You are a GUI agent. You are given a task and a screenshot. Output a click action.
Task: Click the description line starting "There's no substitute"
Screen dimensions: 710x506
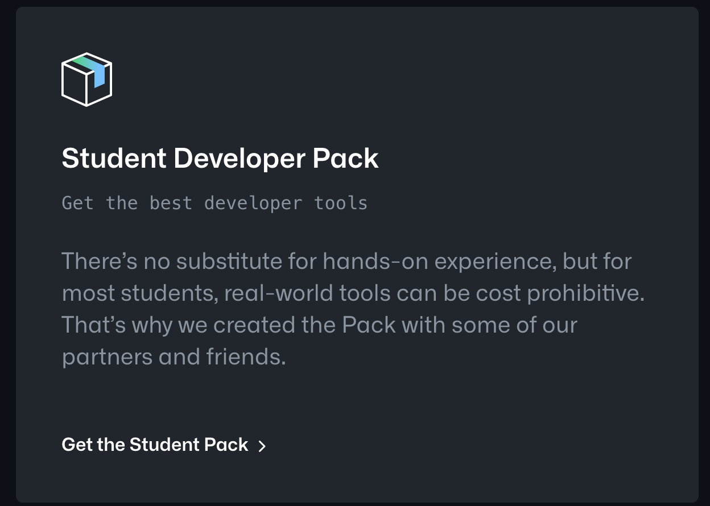[346, 262]
